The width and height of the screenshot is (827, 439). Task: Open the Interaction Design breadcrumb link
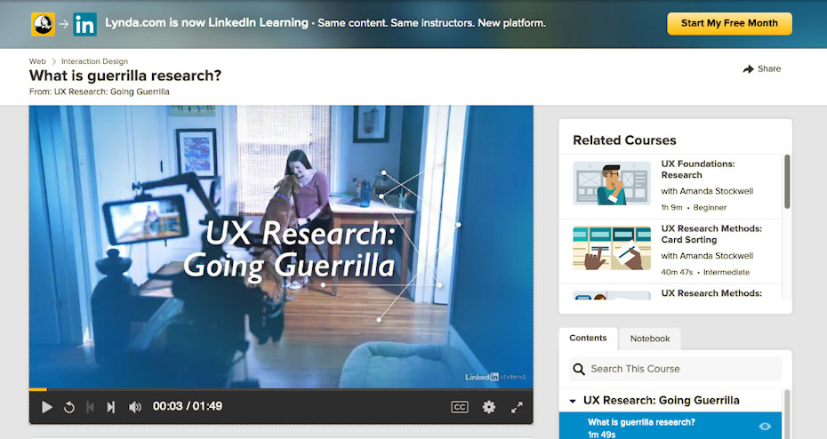pyautogui.click(x=94, y=61)
